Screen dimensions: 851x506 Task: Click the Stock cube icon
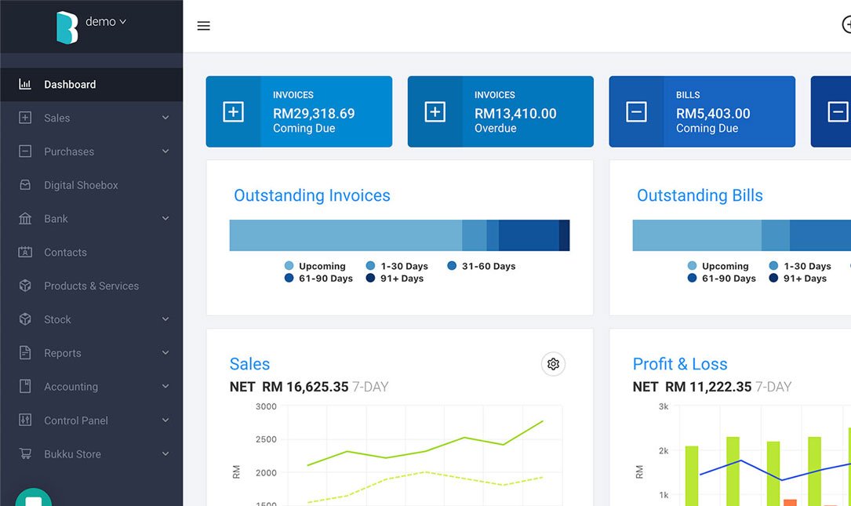click(25, 319)
